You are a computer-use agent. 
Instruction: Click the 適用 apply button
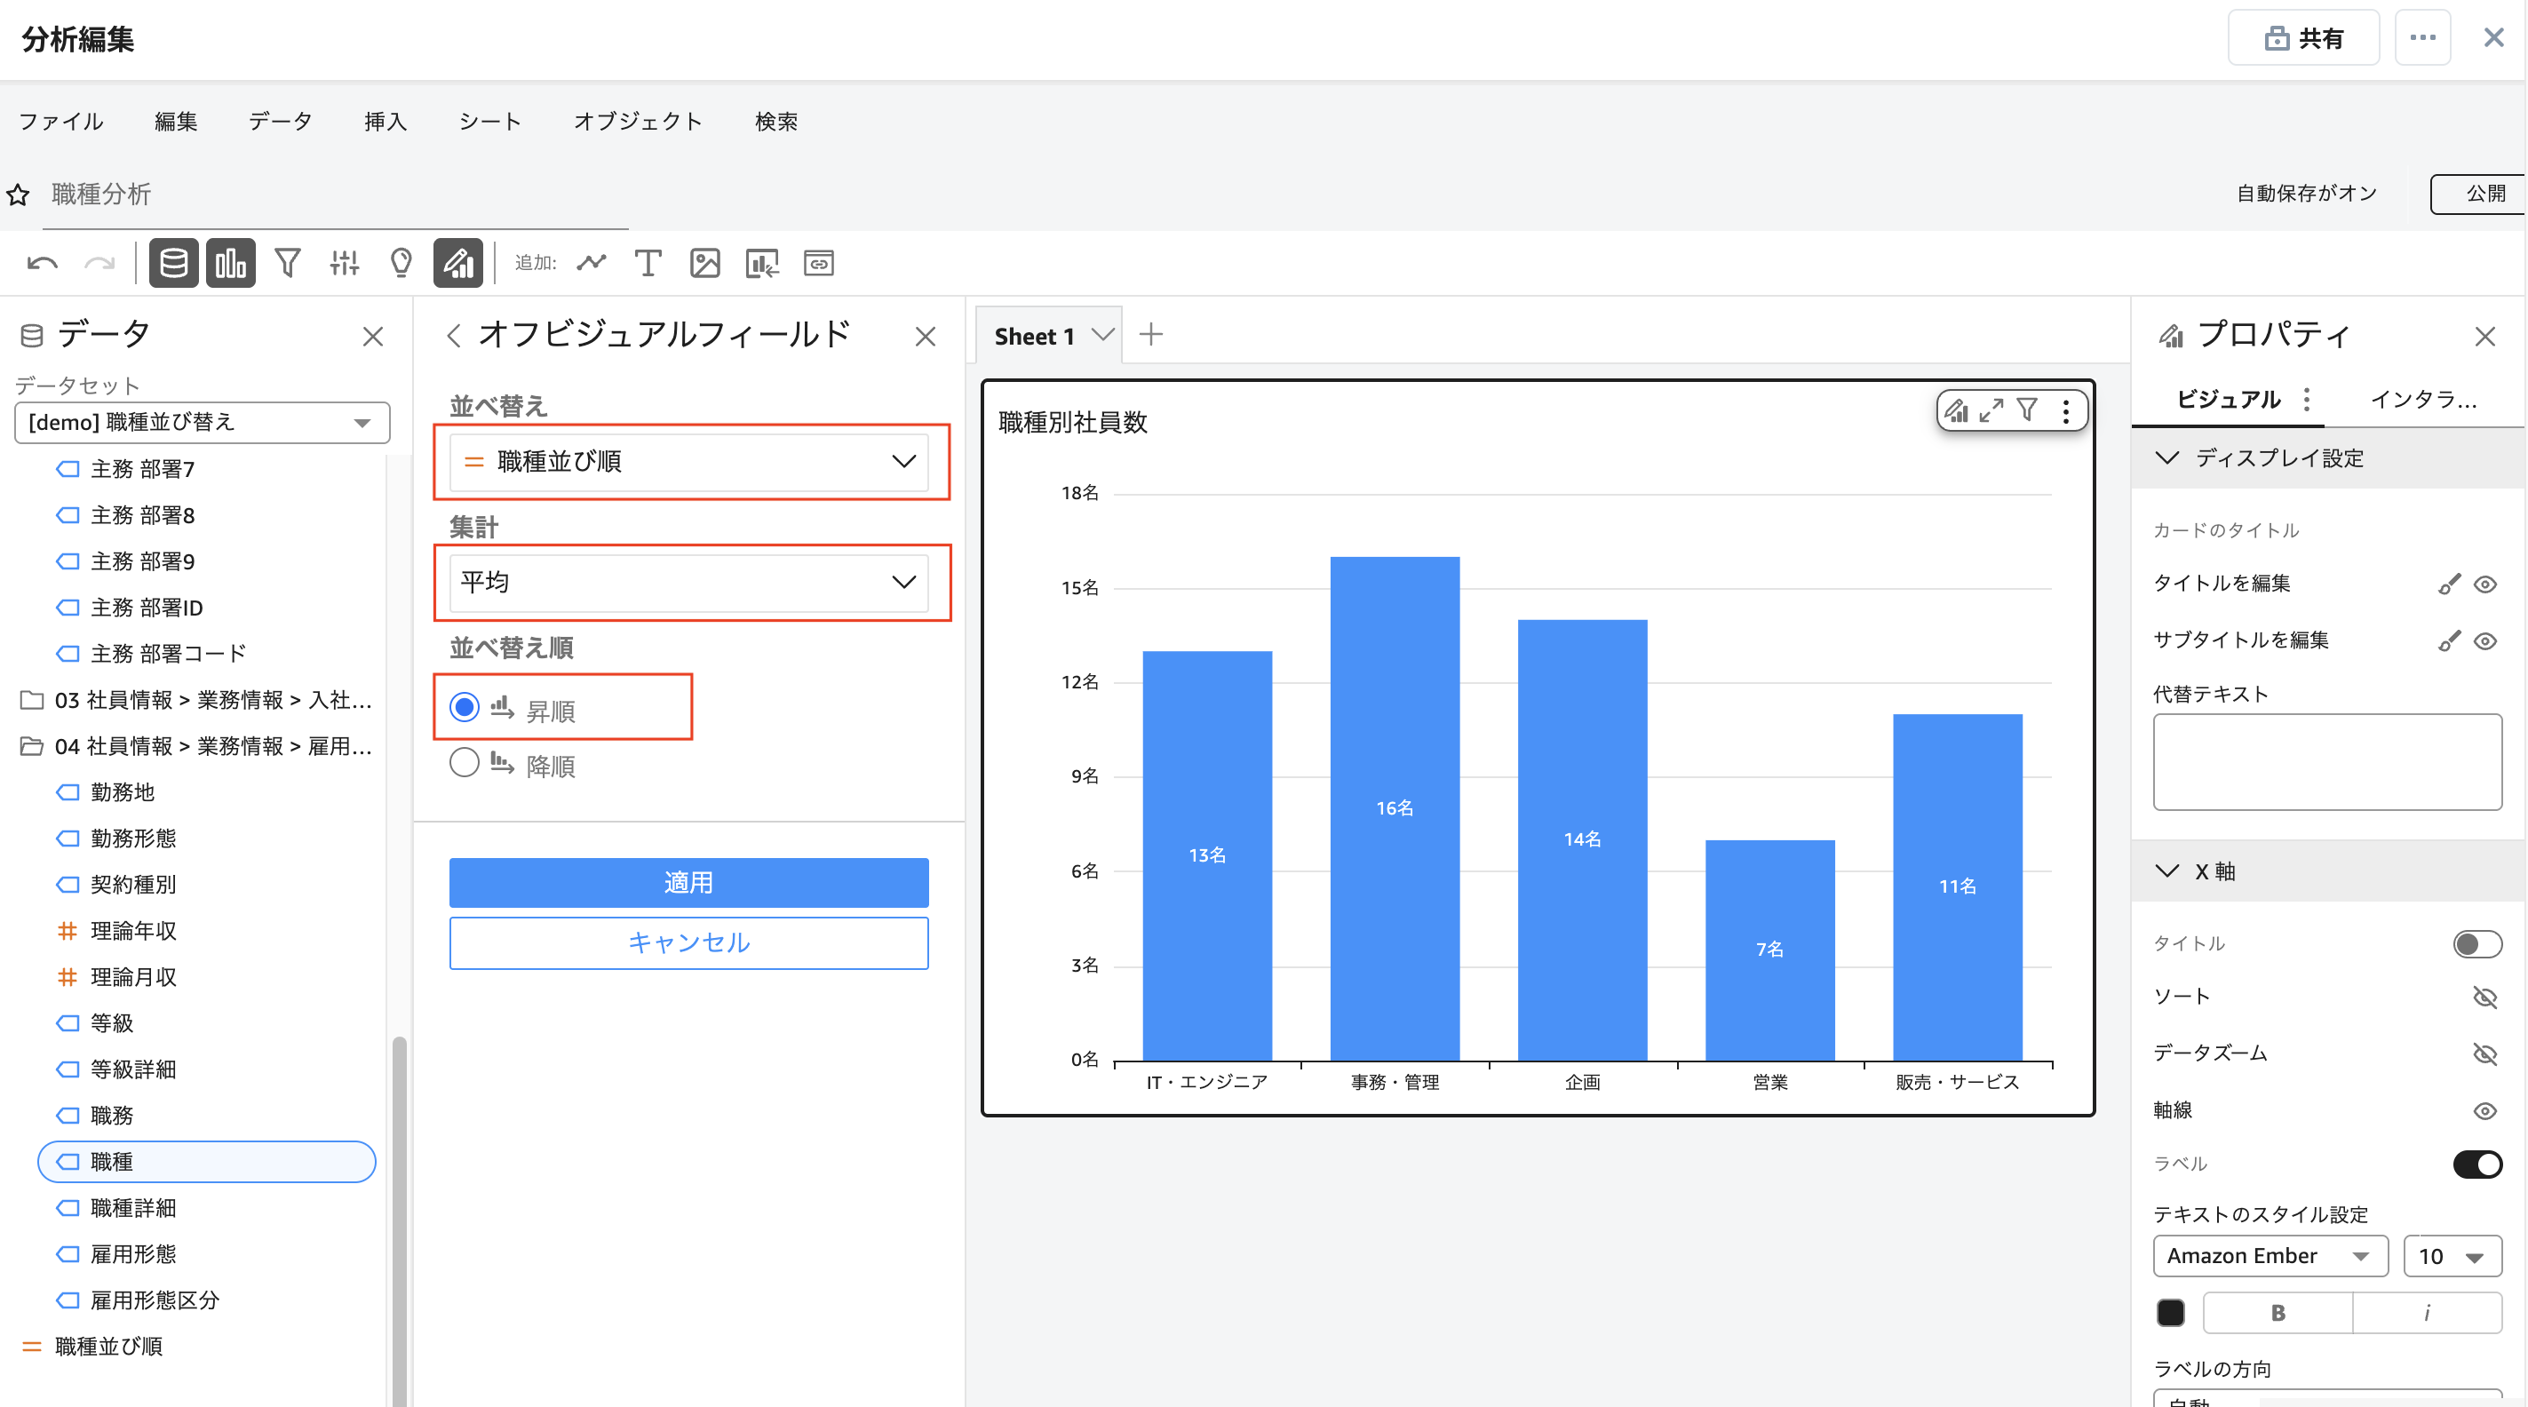(x=689, y=883)
